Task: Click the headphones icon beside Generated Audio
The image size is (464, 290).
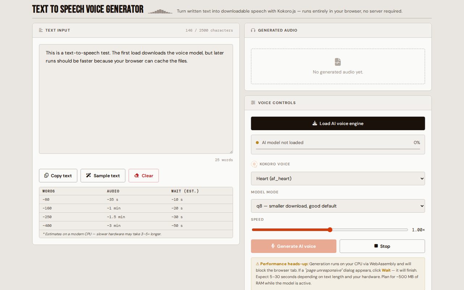Action: pyautogui.click(x=253, y=30)
